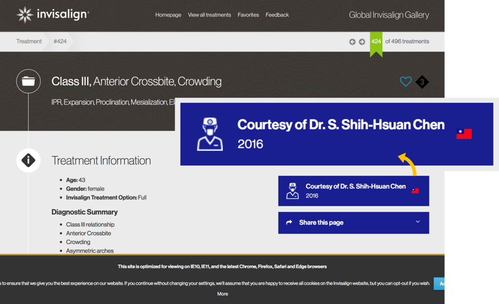Click Global Invisalign Gallery title
Viewport: 499px width, 304px height.
tap(389, 15)
